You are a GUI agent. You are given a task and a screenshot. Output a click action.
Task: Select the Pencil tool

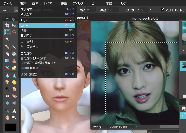(7, 47)
